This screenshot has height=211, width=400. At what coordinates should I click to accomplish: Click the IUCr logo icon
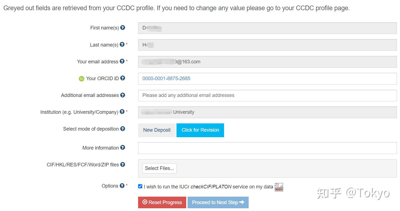pos(279,187)
